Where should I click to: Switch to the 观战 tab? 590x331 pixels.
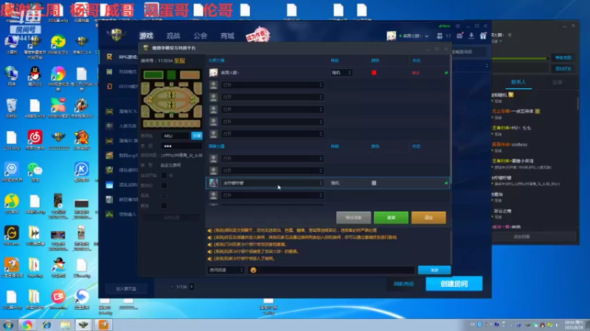click(173, 35)
